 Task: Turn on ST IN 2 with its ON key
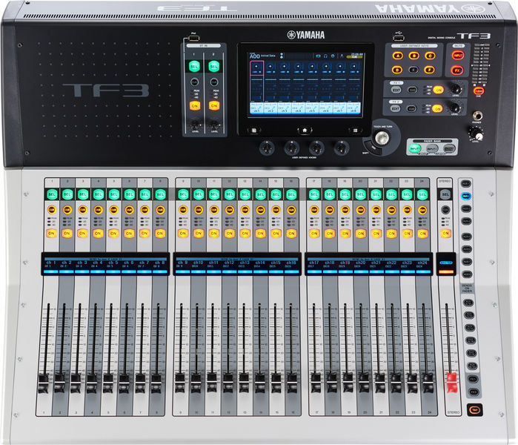[x=214, y=105]
